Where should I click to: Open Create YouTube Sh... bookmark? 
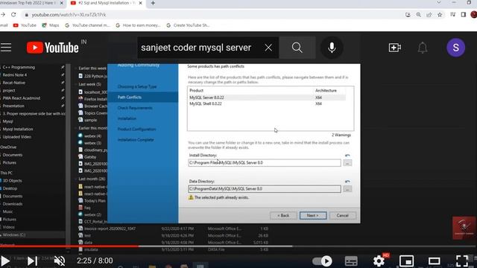(188, 25)
